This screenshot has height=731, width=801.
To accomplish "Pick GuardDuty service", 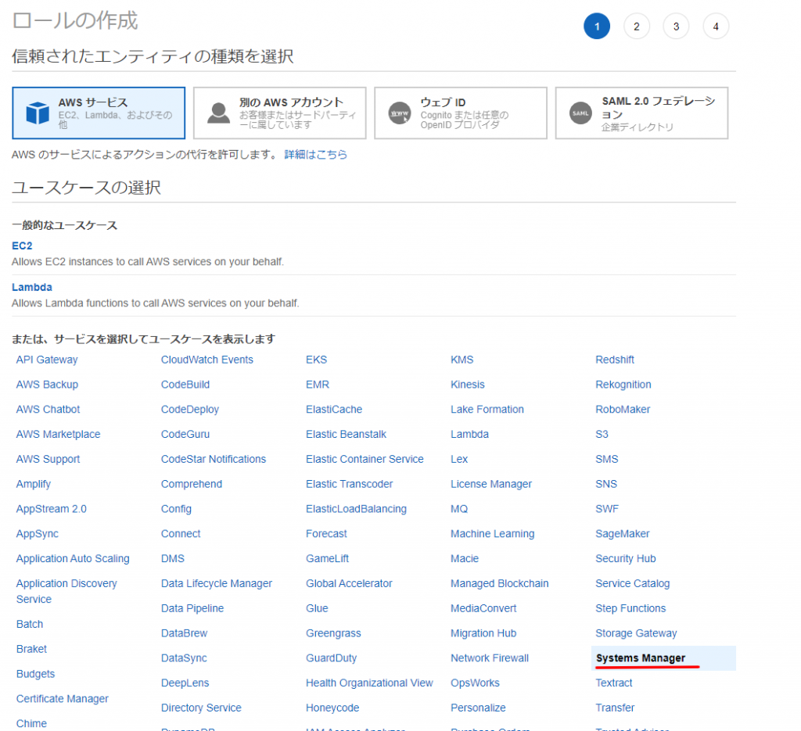I will [x=332, y=658].
